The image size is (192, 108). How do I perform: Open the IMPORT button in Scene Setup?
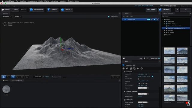pos(6,10)
